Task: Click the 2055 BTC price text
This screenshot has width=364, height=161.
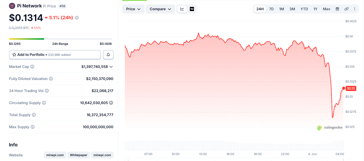Action: click(19, 28)
